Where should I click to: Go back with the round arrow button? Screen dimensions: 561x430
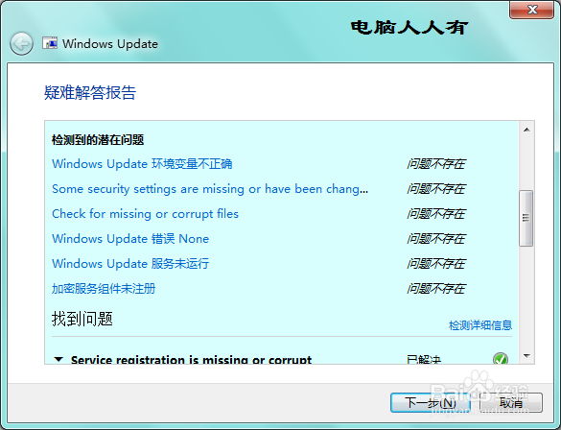[22, 44]
